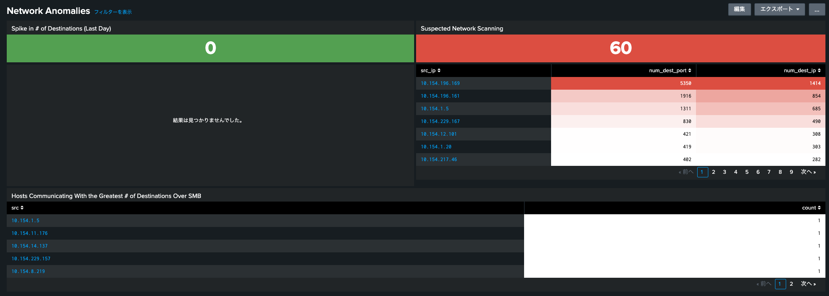Go to SMB table page 2

tap(791, 284)
